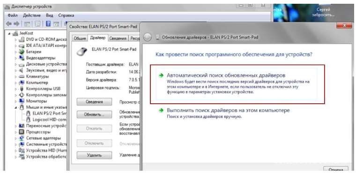Click the Батареи battery icon
Viewport: 356px width, 174px height.
point(22,52)
